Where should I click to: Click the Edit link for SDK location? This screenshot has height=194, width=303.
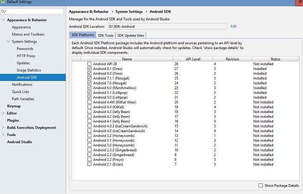click(233, 26)
